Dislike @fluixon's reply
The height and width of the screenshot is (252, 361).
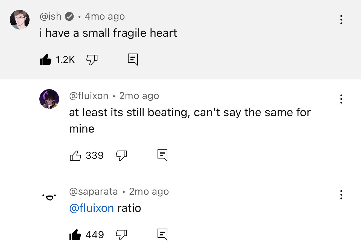tap(121, 155)
